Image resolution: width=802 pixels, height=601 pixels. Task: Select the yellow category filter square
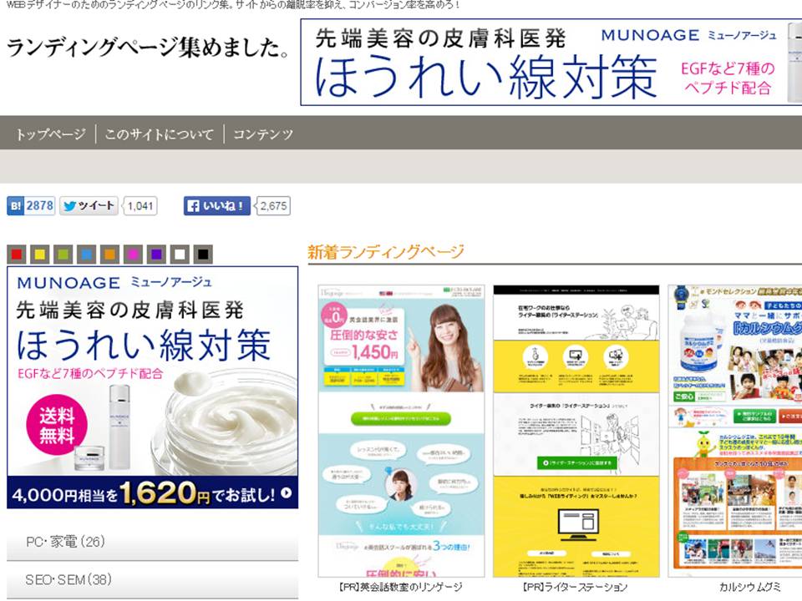point(38,252)
